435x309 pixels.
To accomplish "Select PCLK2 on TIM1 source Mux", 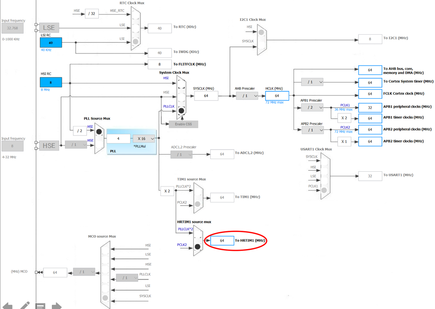I will click(x=198, y=204).
